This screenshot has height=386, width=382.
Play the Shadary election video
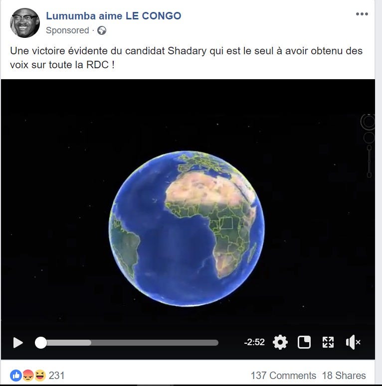(18, 343)
